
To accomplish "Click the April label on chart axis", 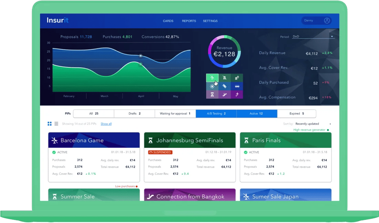I will [x=141, y=96].
